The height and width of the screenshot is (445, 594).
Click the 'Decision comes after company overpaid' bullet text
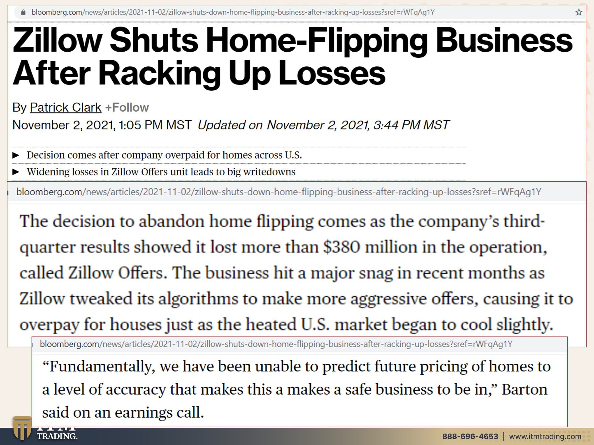pos(164,155)
